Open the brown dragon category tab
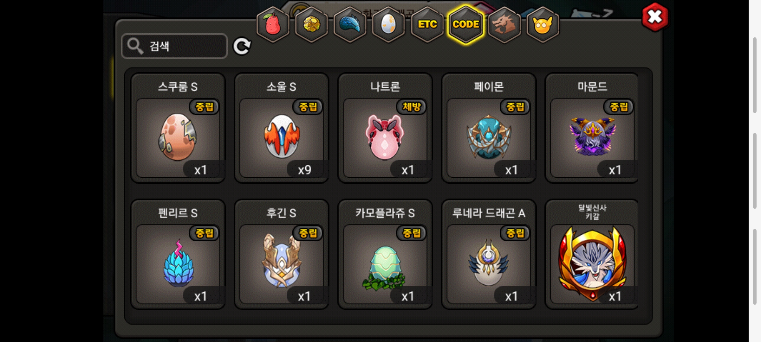 (x=504, y=24)
